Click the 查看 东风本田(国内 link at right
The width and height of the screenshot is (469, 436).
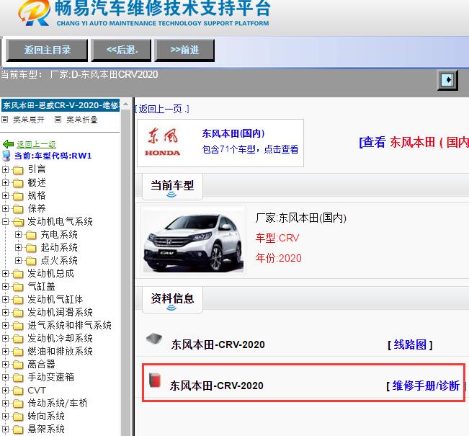pyautogui.click(x=414, y=142)
